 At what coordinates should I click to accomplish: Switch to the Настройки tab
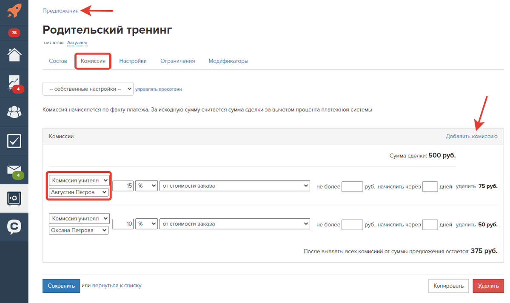pyautogui.click(x=133, y=61)
